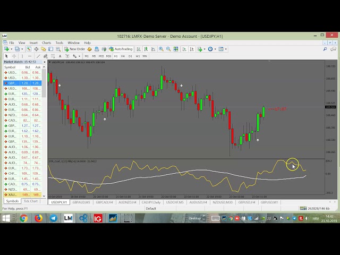Open the GBPCAD,H4 chart tab
340x255 pixels.
(x=105, y=202)
